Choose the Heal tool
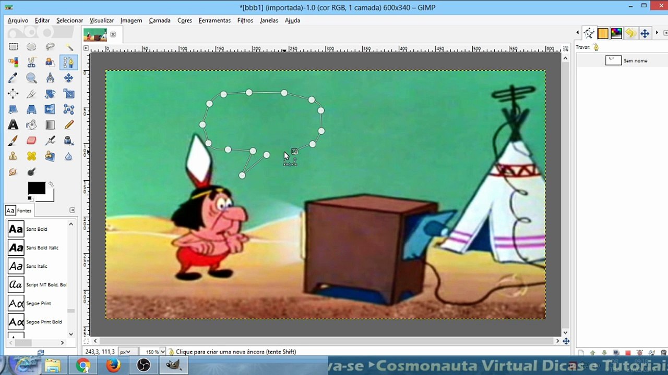Viewport: 668px width, 375px height. pos(31,156)
